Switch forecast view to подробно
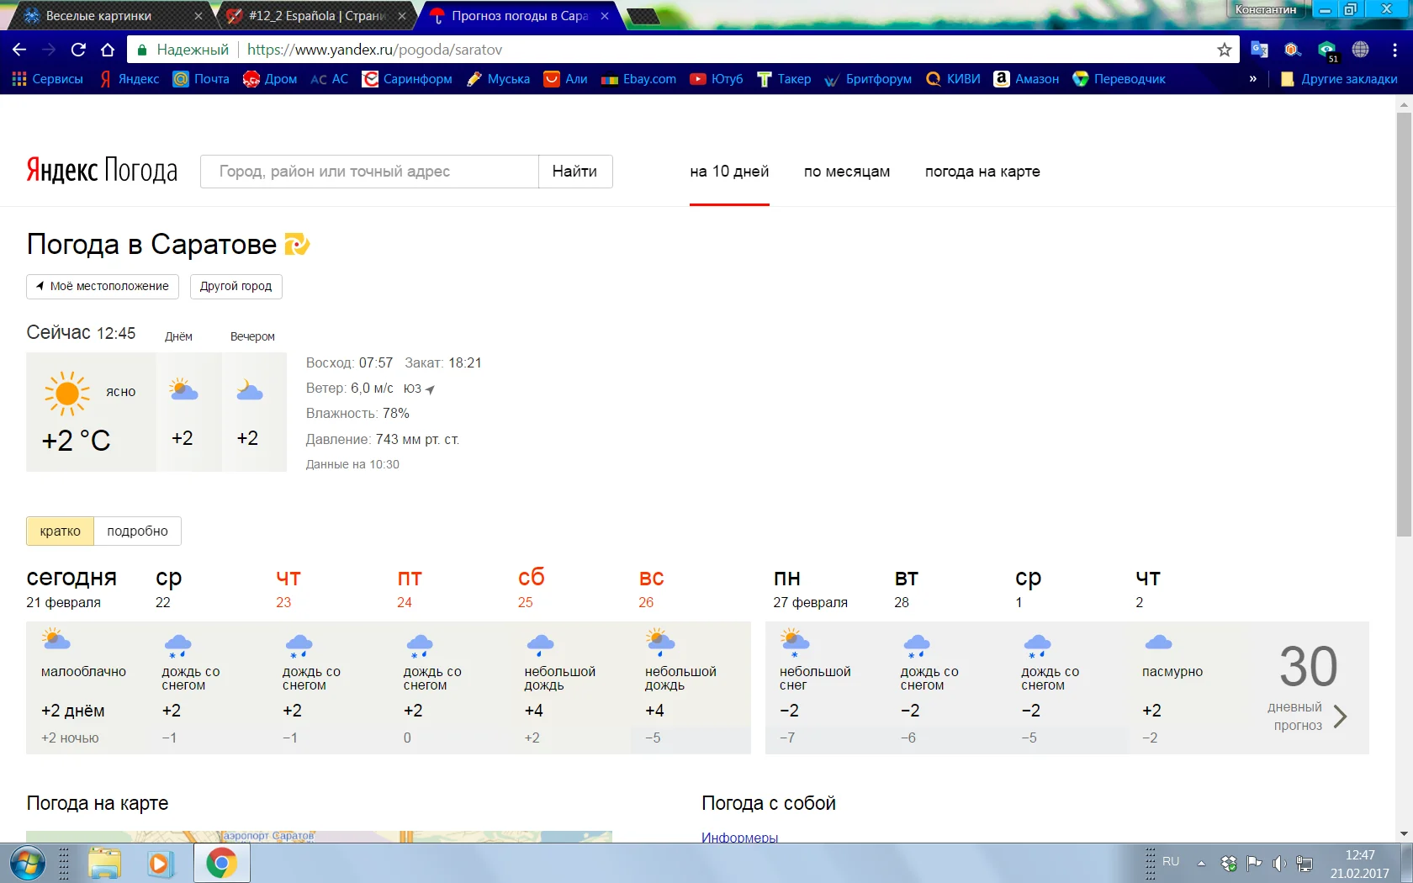1413x883 pixels. pos(138,531)
